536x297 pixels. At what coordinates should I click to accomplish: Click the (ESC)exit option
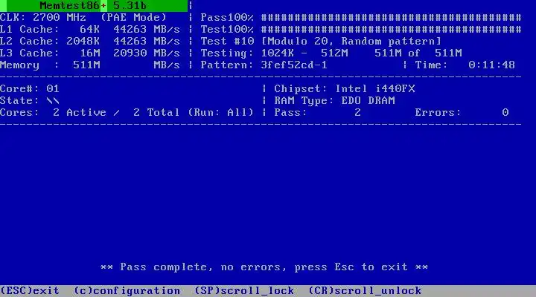pyautogui.click(x=30, y=290)
